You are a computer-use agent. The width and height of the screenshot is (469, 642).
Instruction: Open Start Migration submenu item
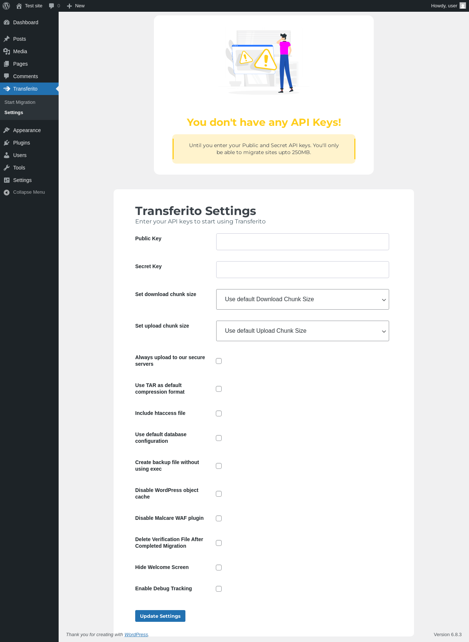tap(20, 102)
